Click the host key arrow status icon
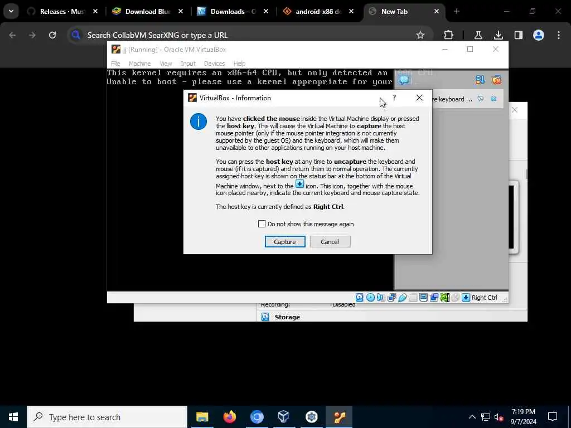The width and height of the screenshot is (571, 428). click(466, 298)
